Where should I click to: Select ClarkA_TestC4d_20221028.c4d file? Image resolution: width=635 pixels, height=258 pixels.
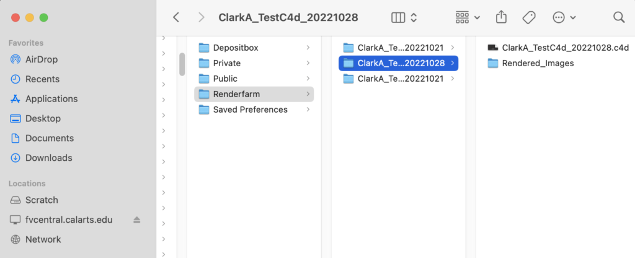(558, 48)
